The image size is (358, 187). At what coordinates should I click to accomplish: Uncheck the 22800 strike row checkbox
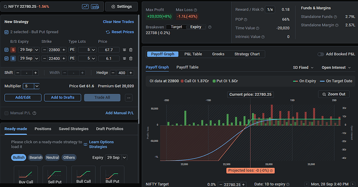click(6, 50)
